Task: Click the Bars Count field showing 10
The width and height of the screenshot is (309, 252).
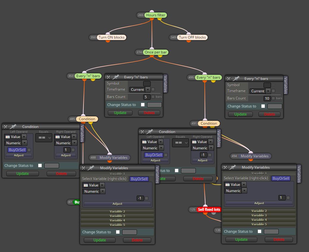Action: tap(267, 98)
